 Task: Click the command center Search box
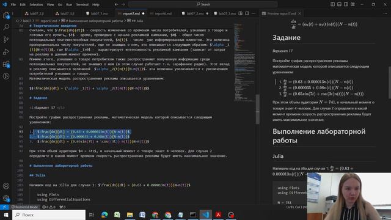click(203, 4)
